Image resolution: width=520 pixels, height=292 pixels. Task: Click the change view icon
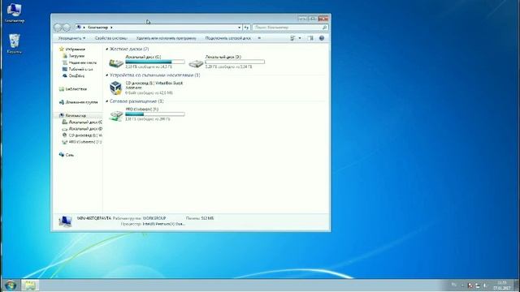(x=292, y=38)
